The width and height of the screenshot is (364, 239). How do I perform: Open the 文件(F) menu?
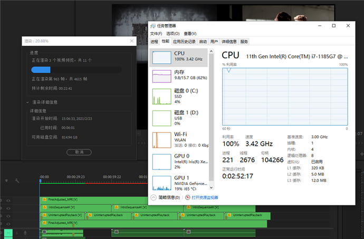click(x=156, y=34)
